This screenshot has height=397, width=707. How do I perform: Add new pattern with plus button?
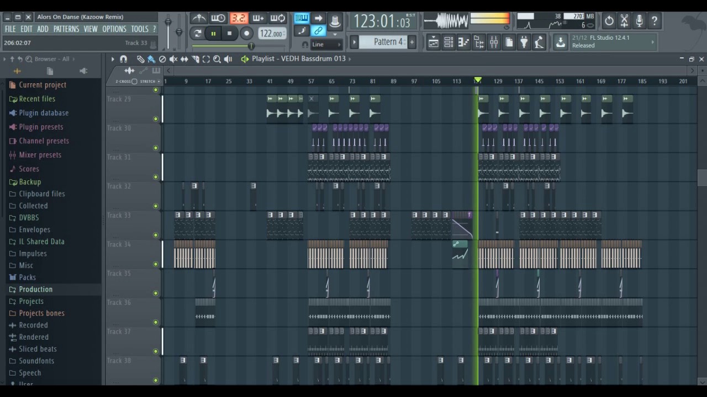coord(411,42)
